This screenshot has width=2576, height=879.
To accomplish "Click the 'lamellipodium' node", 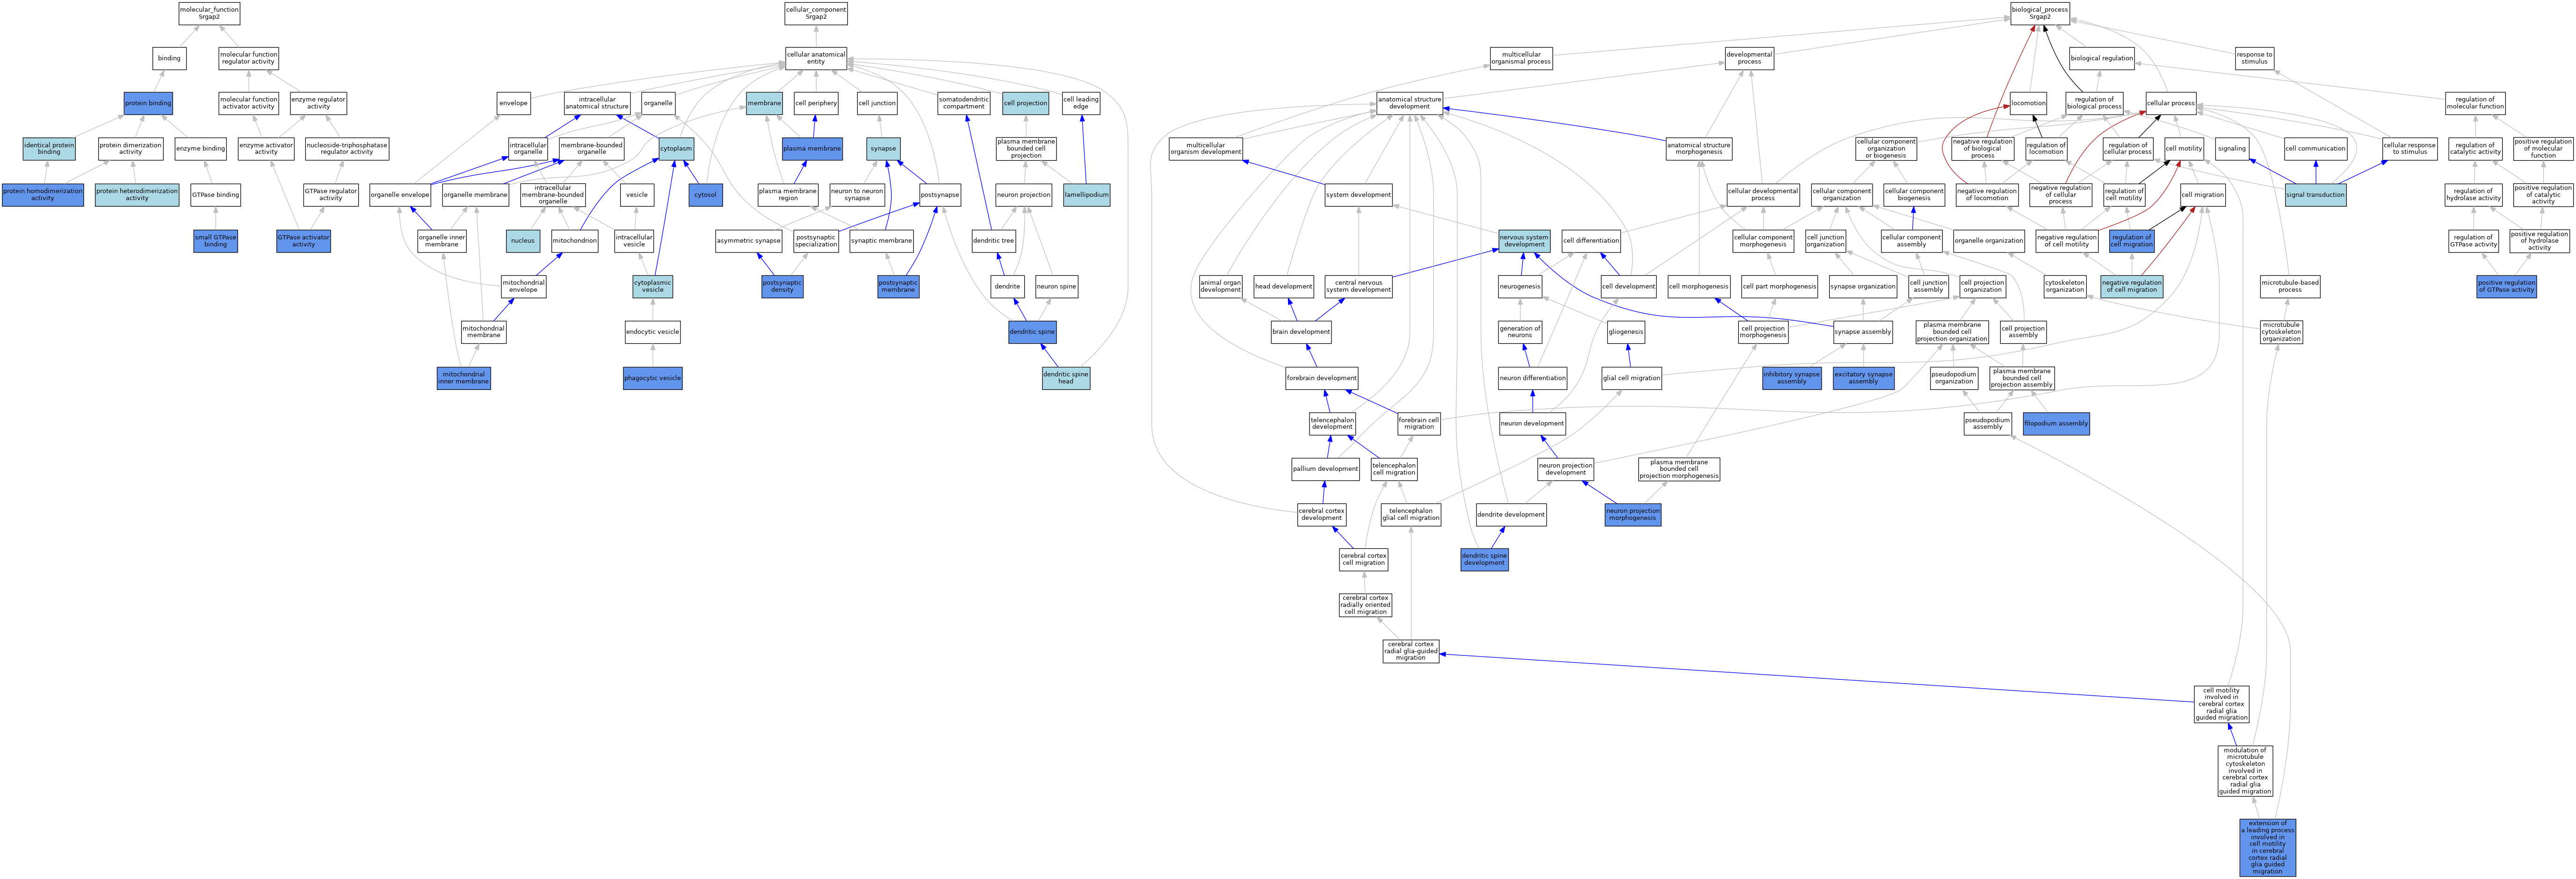I will pos(1086,195).
